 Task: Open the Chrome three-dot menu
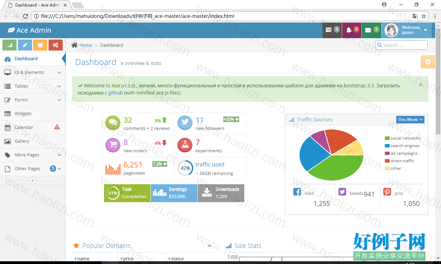click(435, 16)
